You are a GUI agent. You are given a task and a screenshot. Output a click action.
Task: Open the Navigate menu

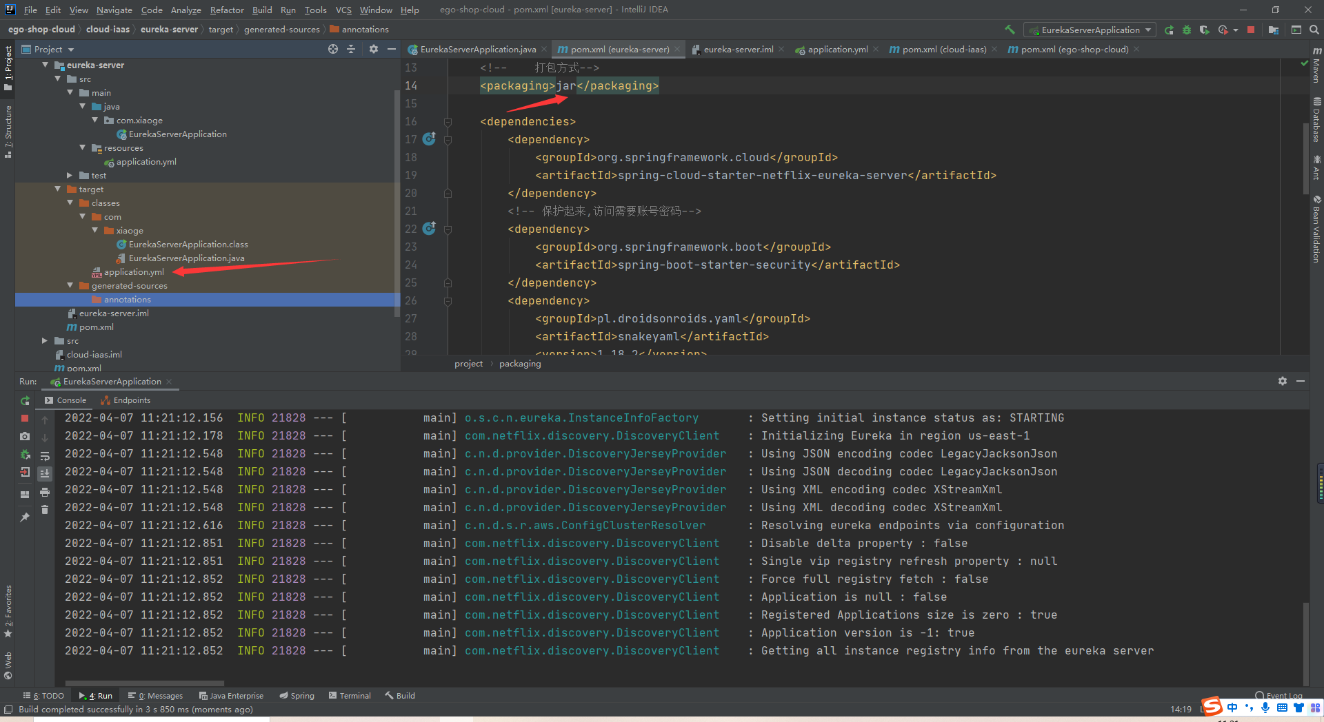[x=113, y=10]
